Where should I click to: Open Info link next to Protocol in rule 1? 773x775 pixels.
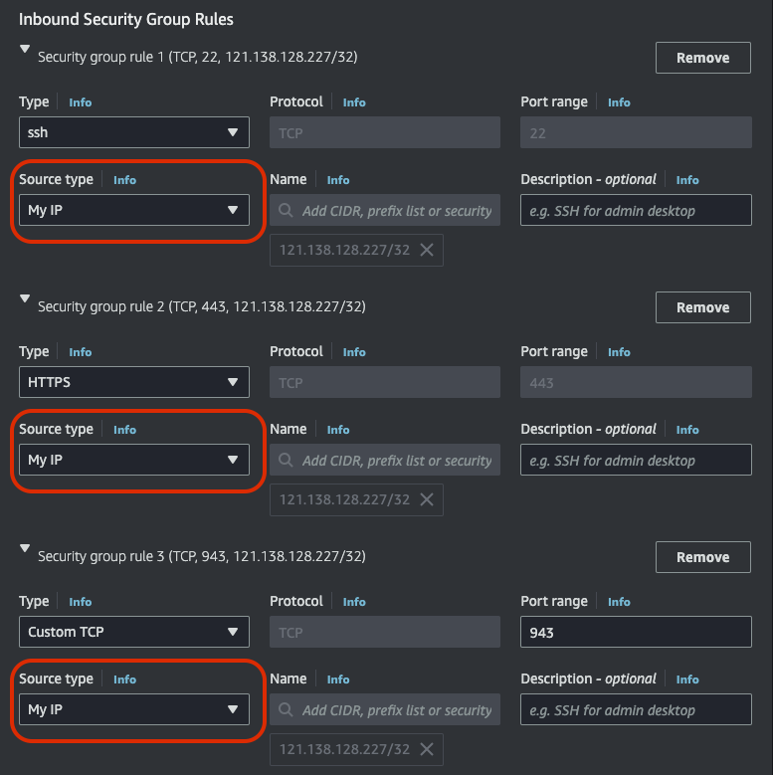pos(354,102)
